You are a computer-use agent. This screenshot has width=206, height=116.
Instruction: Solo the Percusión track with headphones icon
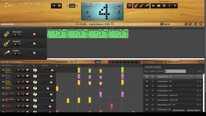19,35
